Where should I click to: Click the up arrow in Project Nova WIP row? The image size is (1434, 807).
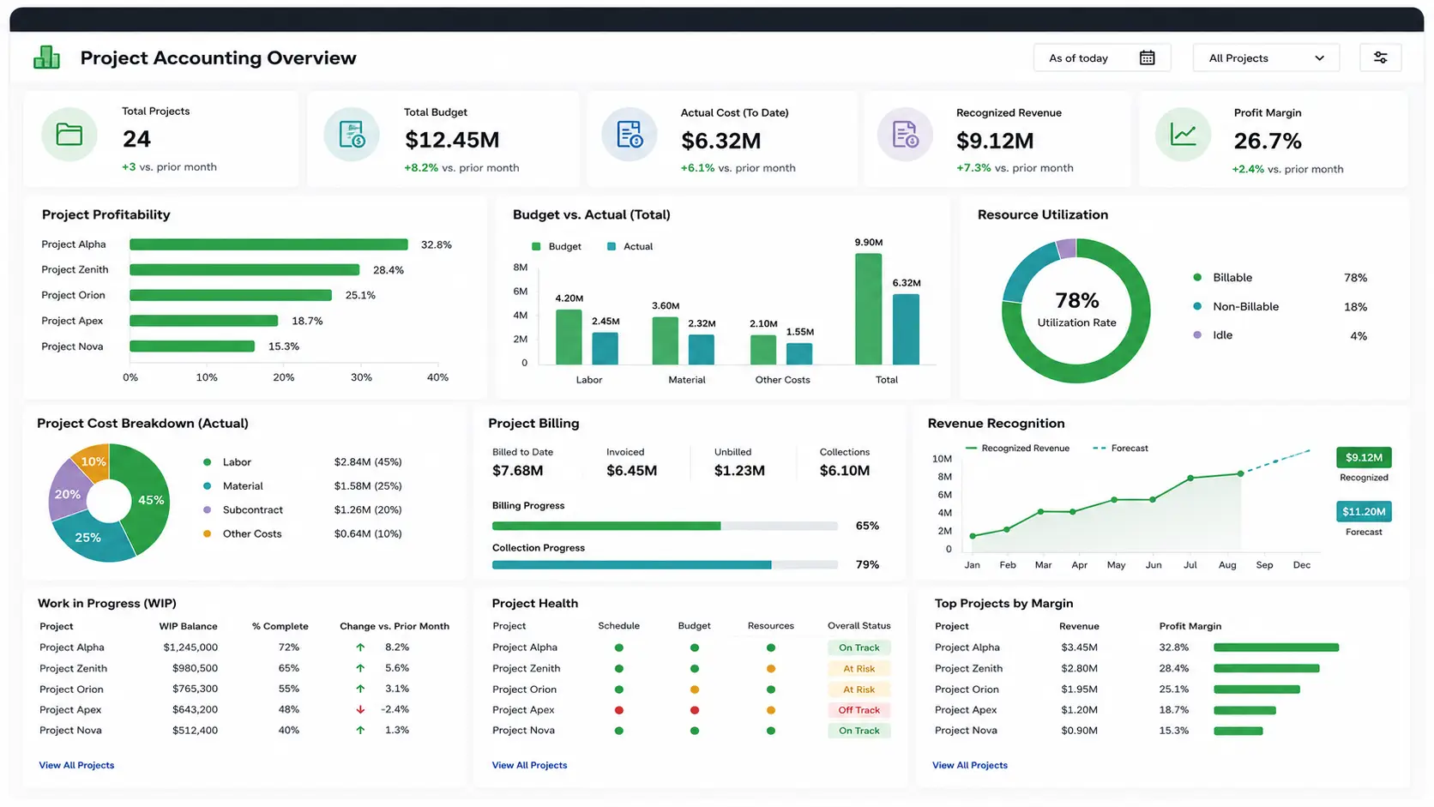360,731
